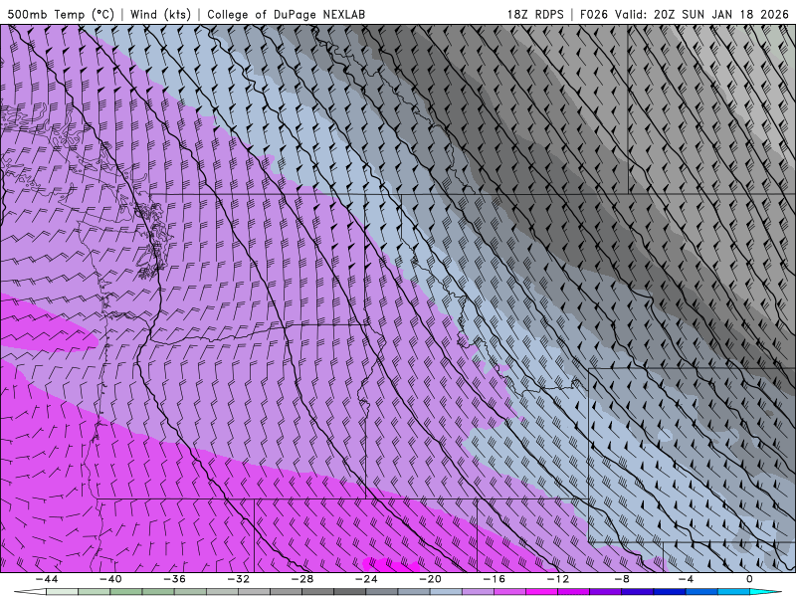Click the -20 legend label

431,579
